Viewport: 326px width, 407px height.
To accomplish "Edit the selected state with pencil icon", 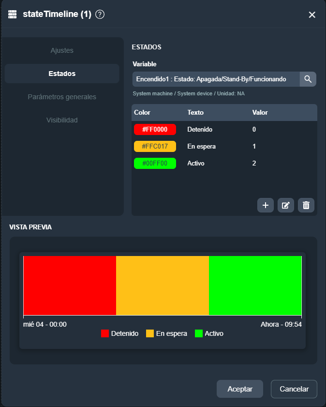I will point(286,205).
